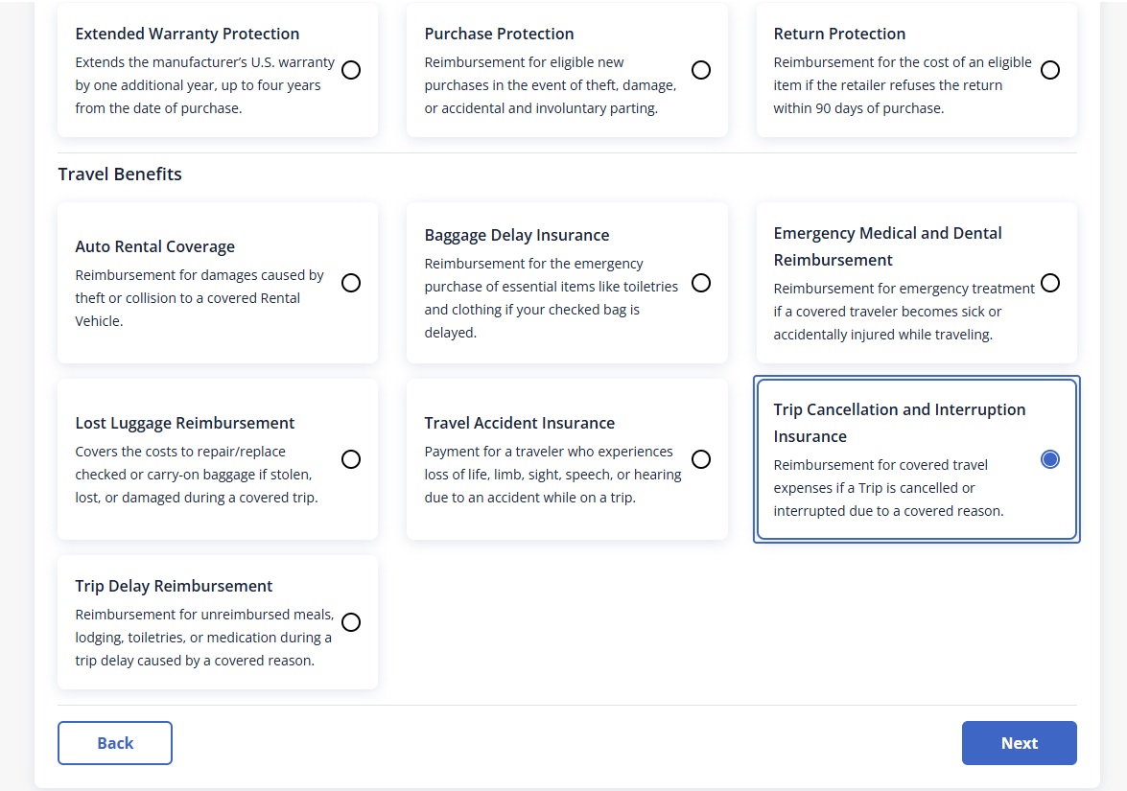
Task: Click the Purchase Protection card heading
Action: 499,34
